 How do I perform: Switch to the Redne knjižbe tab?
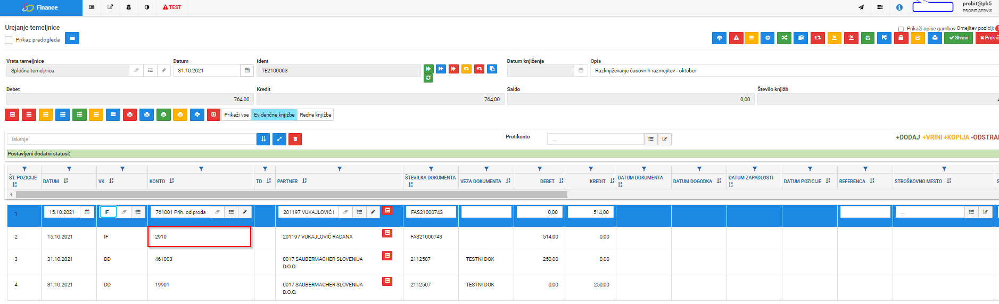tap(316, 115)
